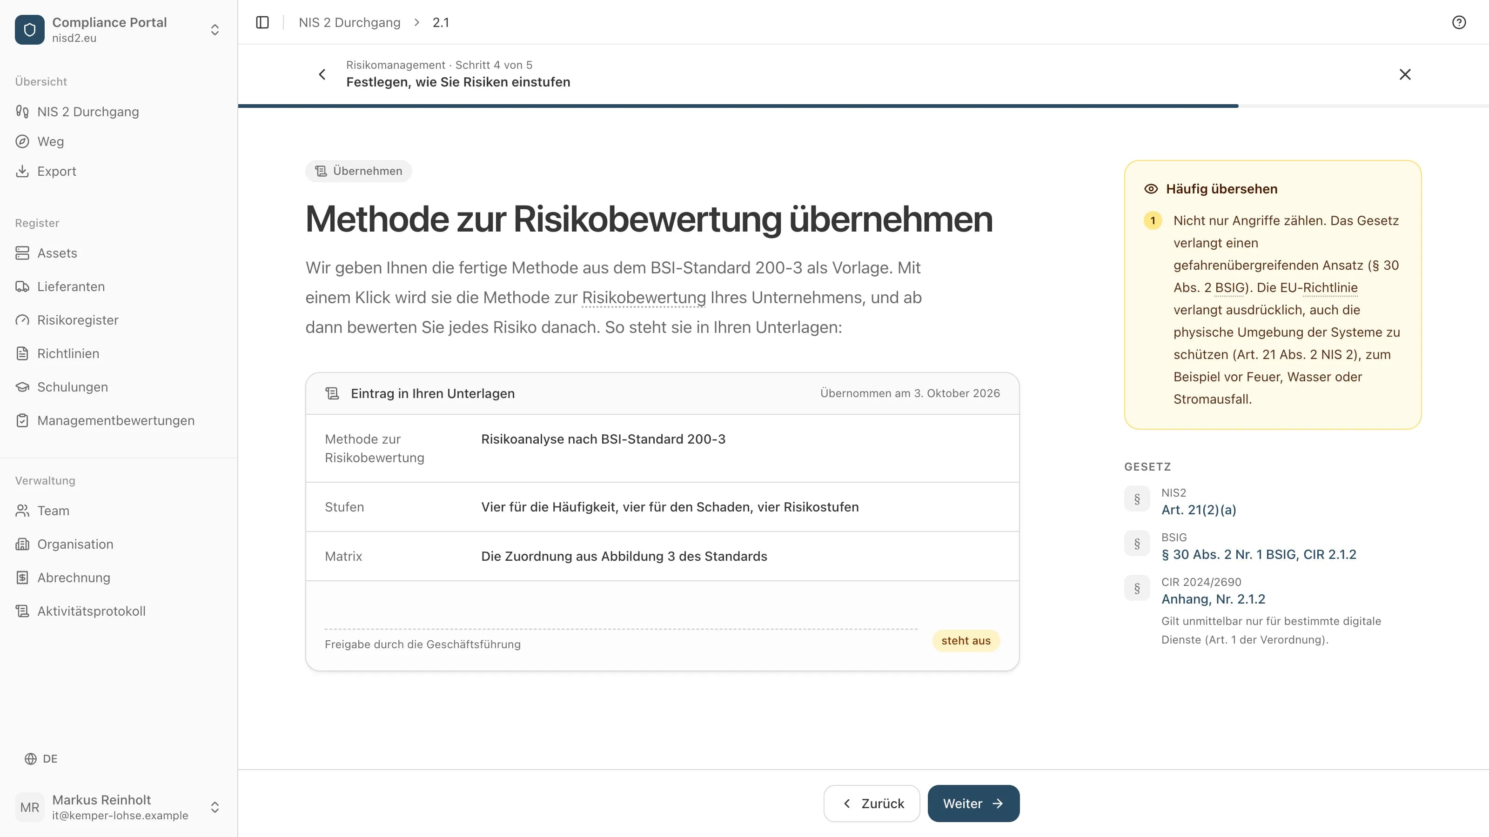Screen dimensions: 1489x837
Task: Click the numbered 1 hint badge
Action: pyautogui.click(x=1153, y=221)
